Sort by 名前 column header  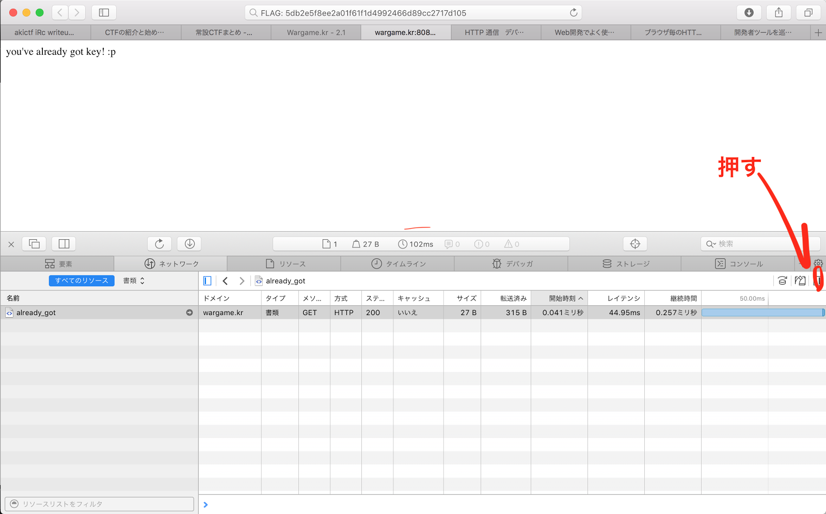(99, 298)
